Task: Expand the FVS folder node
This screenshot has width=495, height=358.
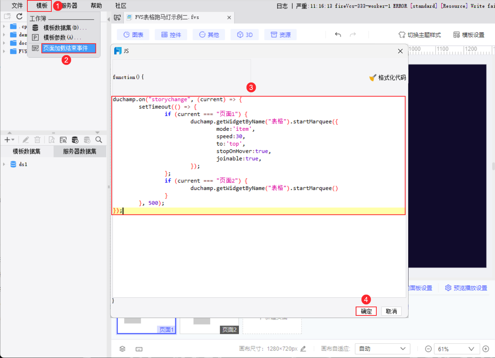Action: pos(4,51)
